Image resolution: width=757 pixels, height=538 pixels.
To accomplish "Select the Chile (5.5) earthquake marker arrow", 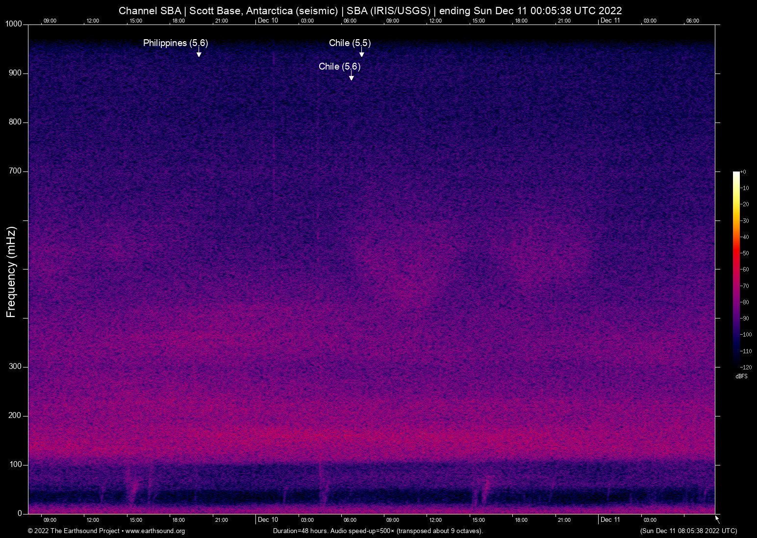I will (361, 51).
